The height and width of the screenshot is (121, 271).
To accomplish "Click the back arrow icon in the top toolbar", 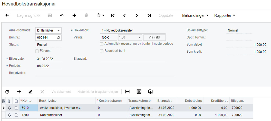I will pyautogui.click(x=7, y=16).
